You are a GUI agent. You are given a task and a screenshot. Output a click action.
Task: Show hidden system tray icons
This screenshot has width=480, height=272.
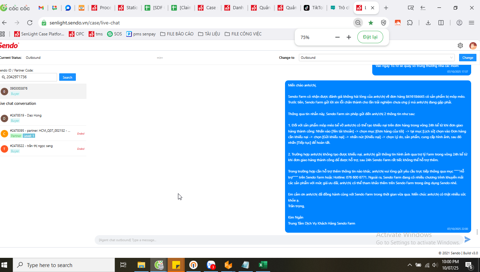409,265
